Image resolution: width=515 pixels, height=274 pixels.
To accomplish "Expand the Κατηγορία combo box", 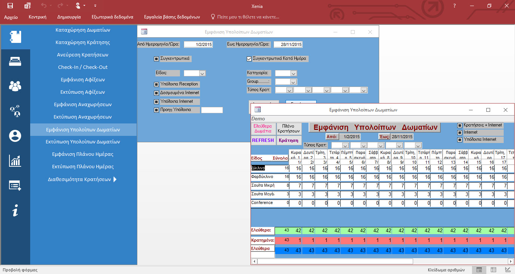I will pos(293,73).
